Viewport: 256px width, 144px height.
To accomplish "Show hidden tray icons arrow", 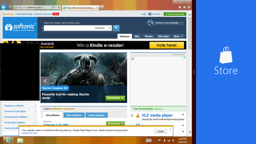I will click(x=155, y=140).
